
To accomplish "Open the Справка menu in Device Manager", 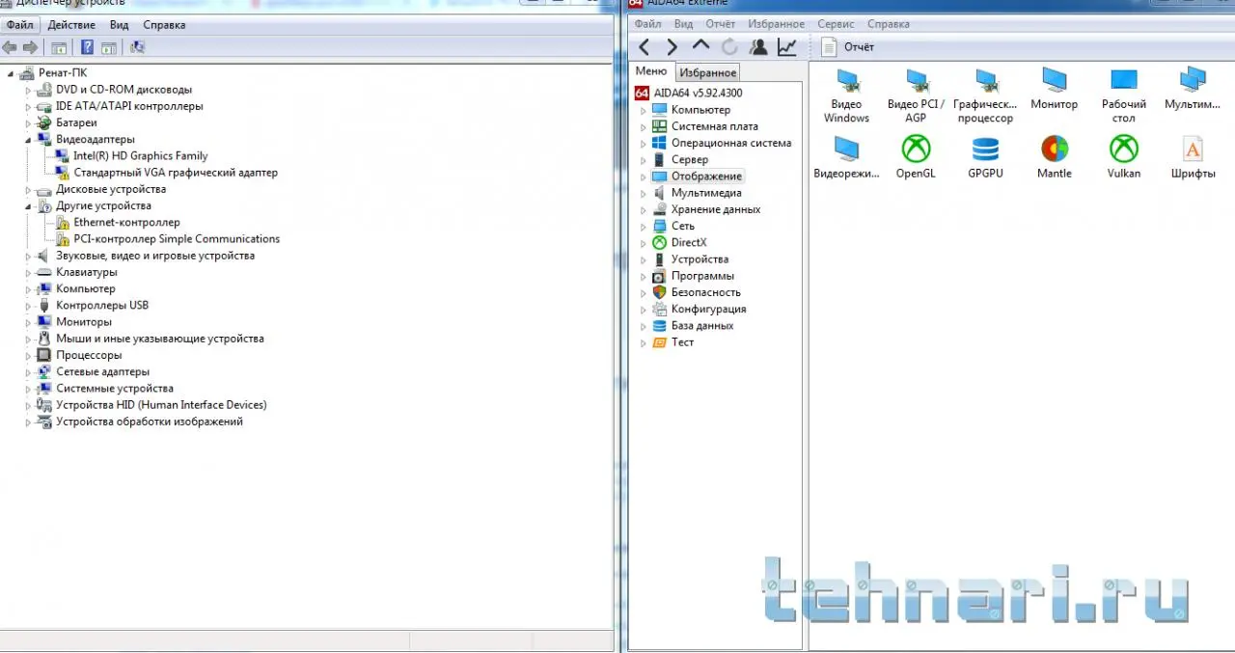I will click(164, 24).
